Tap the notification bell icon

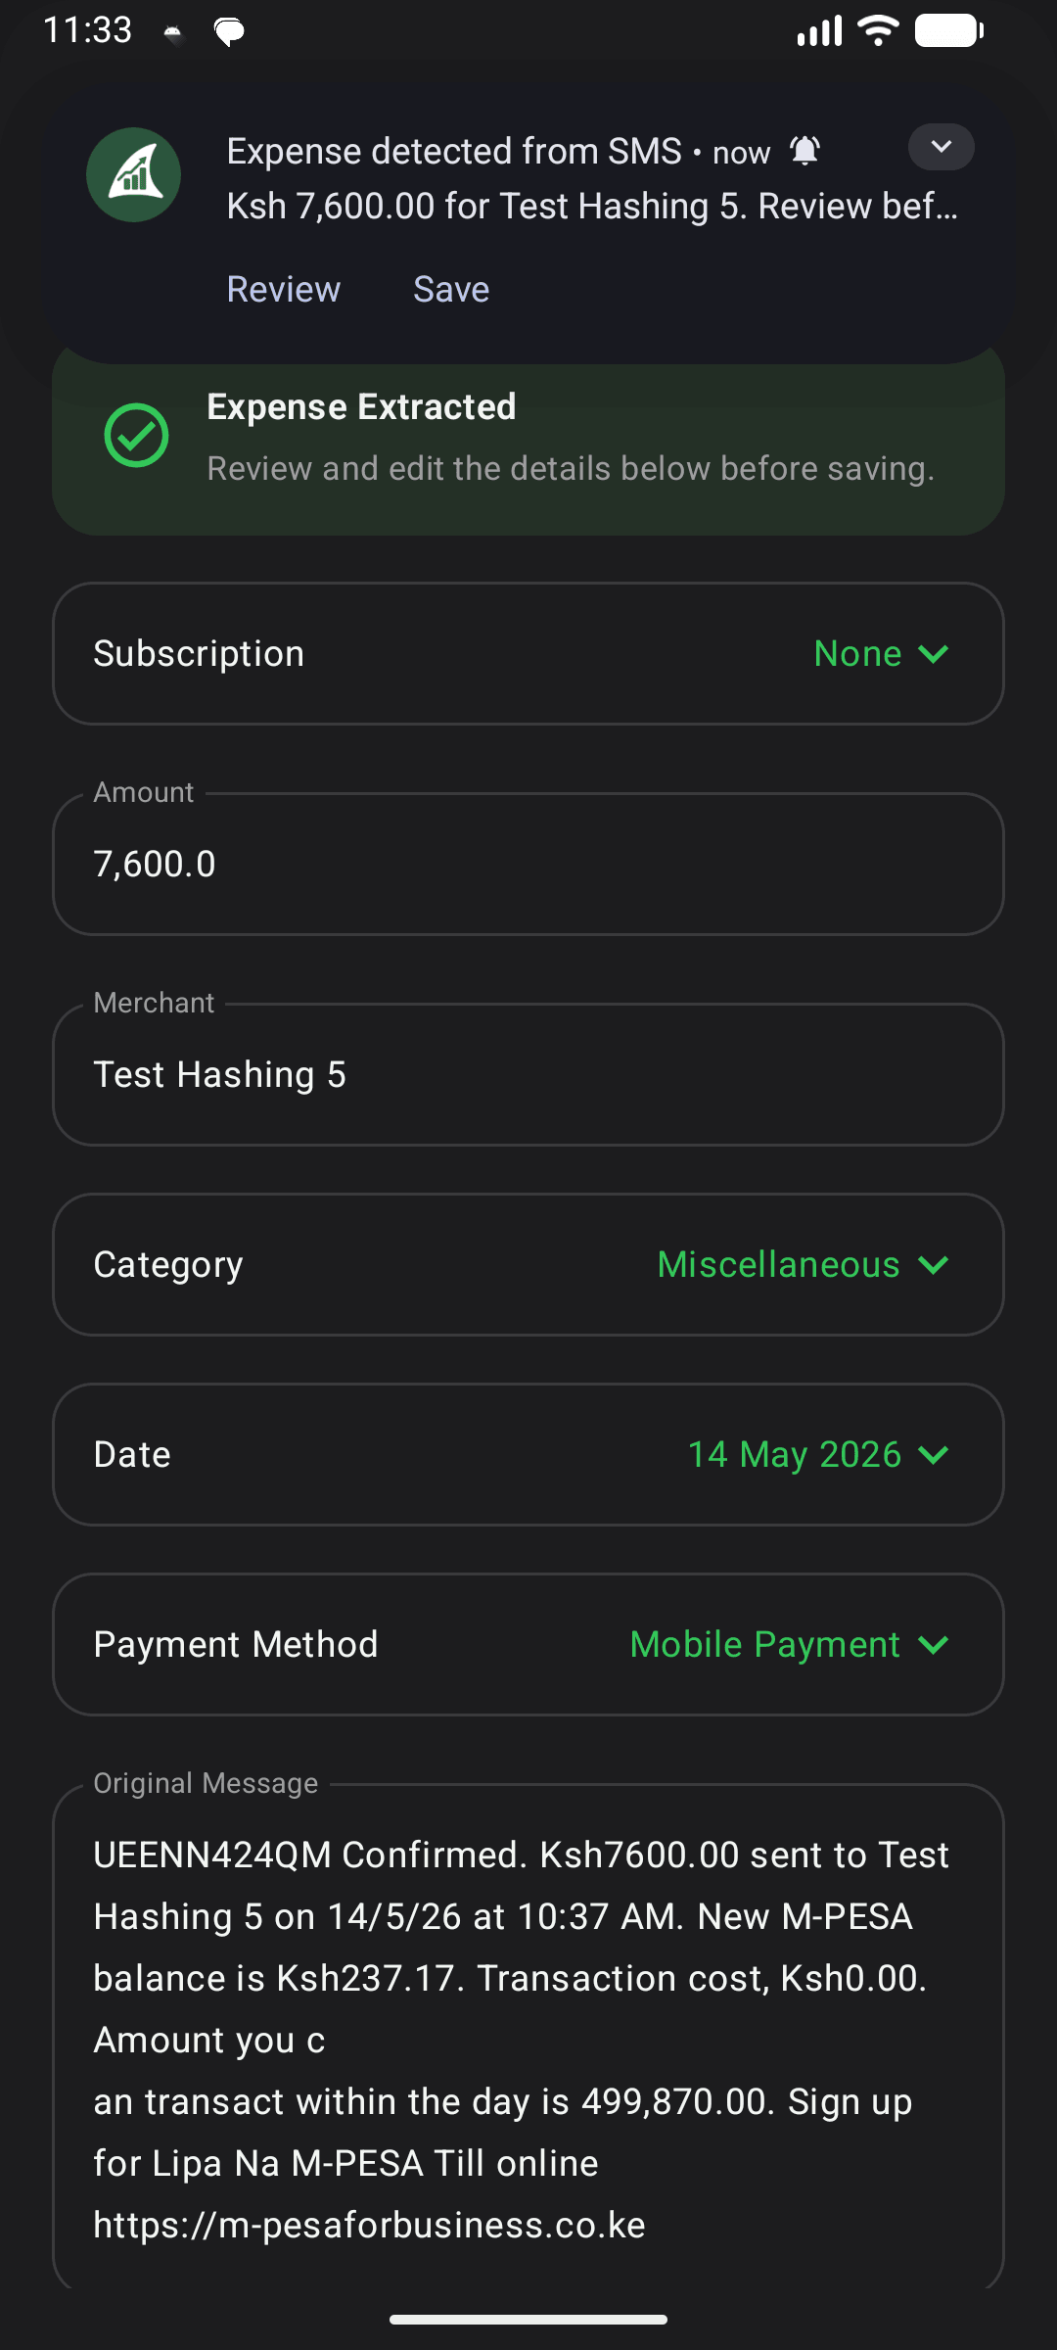[x=804, y=151]
